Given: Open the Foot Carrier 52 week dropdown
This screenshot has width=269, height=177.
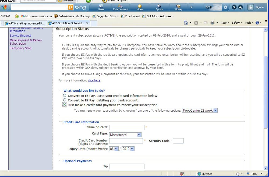Looking at the screenshot, I should pyautogui.click(x=200, y=110).
